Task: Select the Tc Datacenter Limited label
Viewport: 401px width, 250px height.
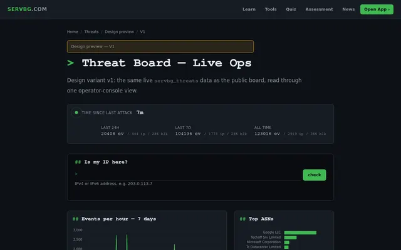Action: (x=263, y=247)
